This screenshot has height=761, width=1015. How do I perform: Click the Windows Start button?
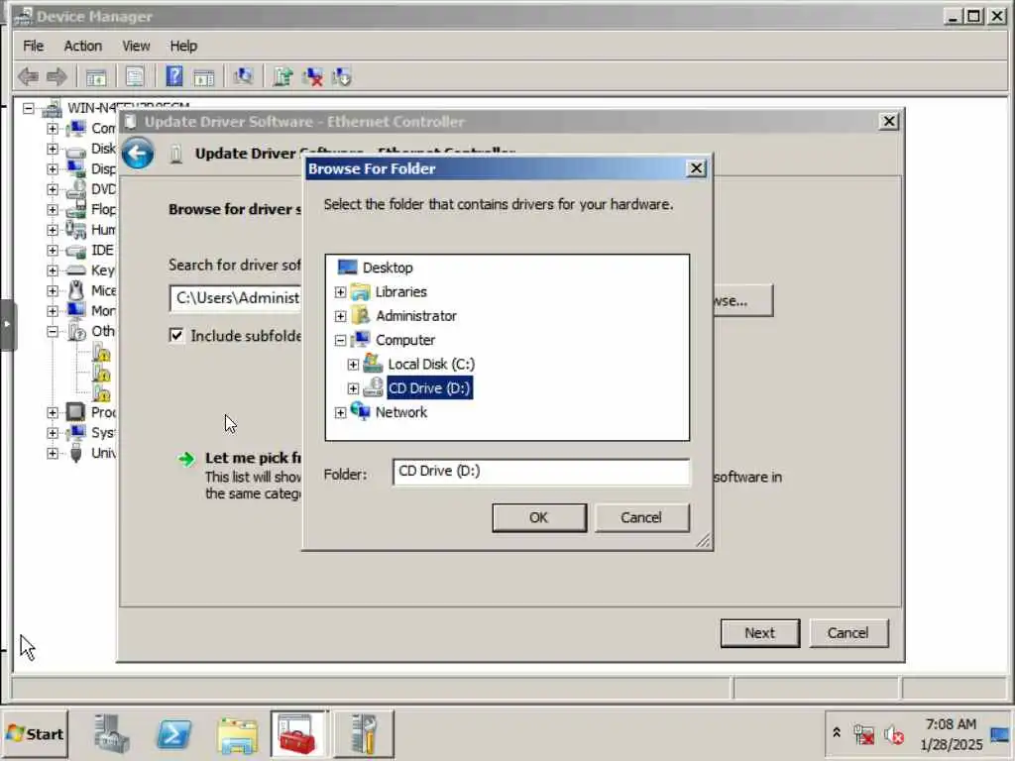point(35,734)
